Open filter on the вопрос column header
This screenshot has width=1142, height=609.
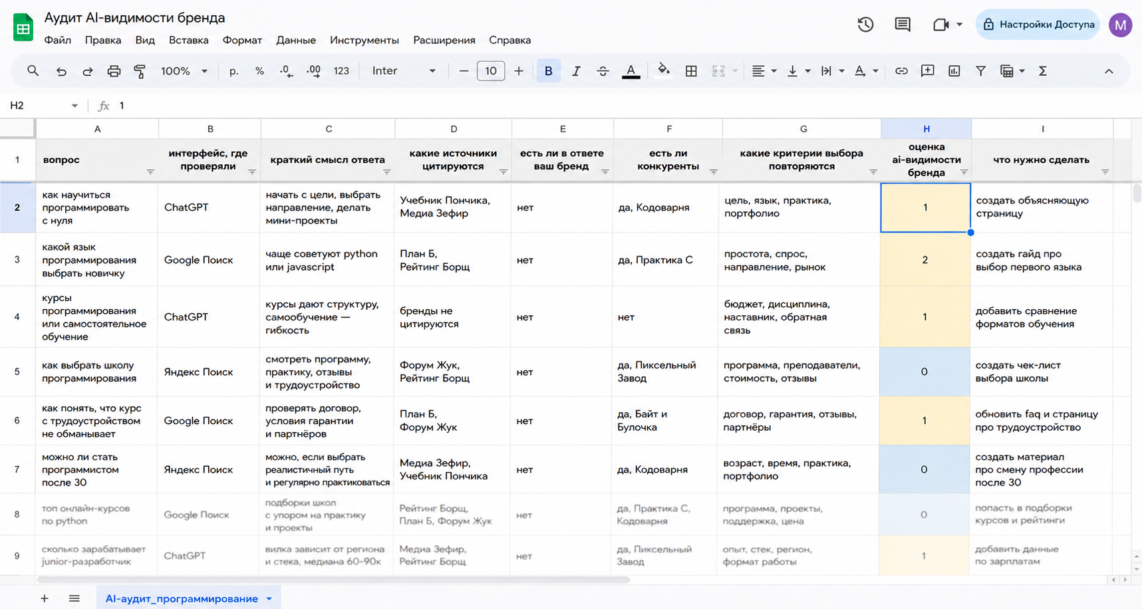[x=150, y=172]
